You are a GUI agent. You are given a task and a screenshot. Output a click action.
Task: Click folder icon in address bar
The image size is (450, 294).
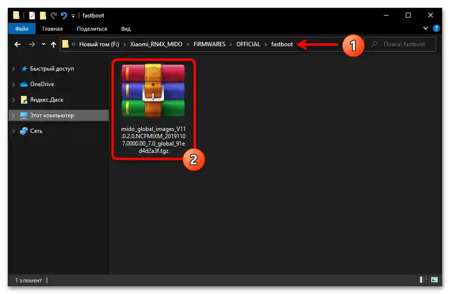(66, 44)
